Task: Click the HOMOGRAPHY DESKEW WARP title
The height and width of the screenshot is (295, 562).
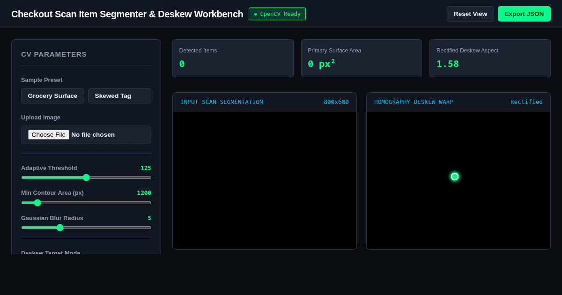Action: 414,102
